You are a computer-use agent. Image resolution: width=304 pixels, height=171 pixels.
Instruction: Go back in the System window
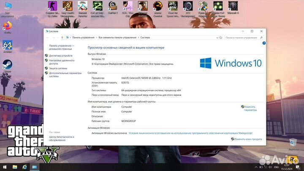click(x=47, y=38)
